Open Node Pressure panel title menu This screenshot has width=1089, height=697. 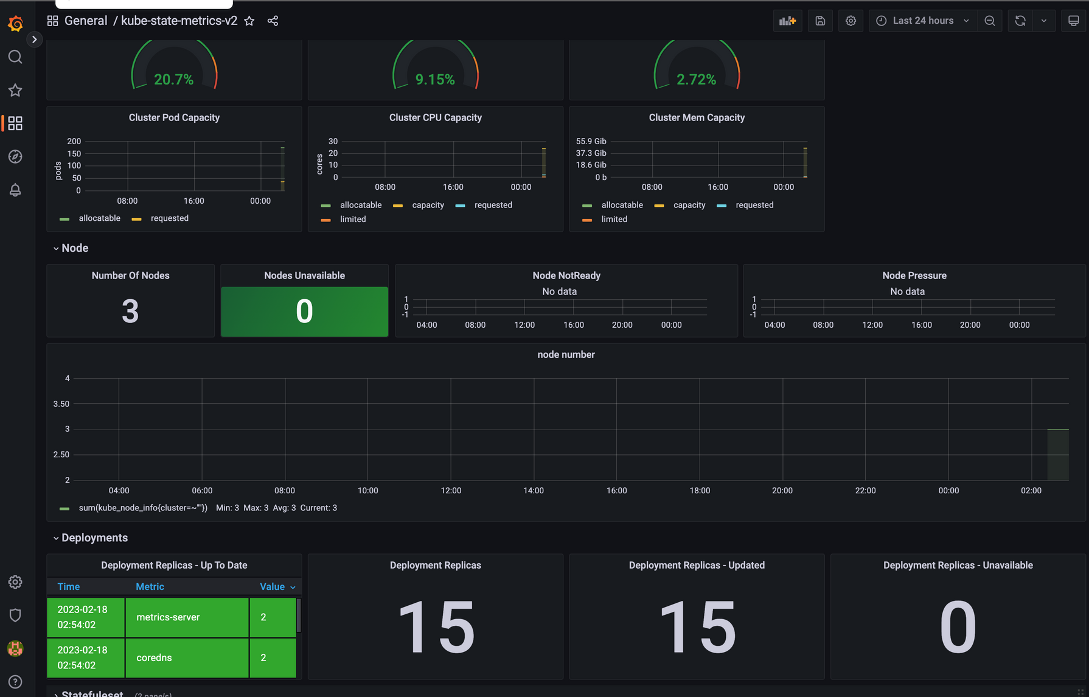914,276
